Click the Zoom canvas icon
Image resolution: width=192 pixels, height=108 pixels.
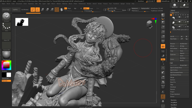click(163, 27)
